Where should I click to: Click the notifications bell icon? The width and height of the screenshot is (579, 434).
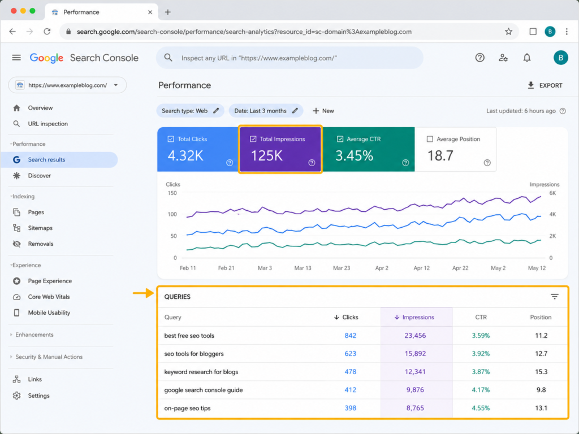tap(527, 58)
